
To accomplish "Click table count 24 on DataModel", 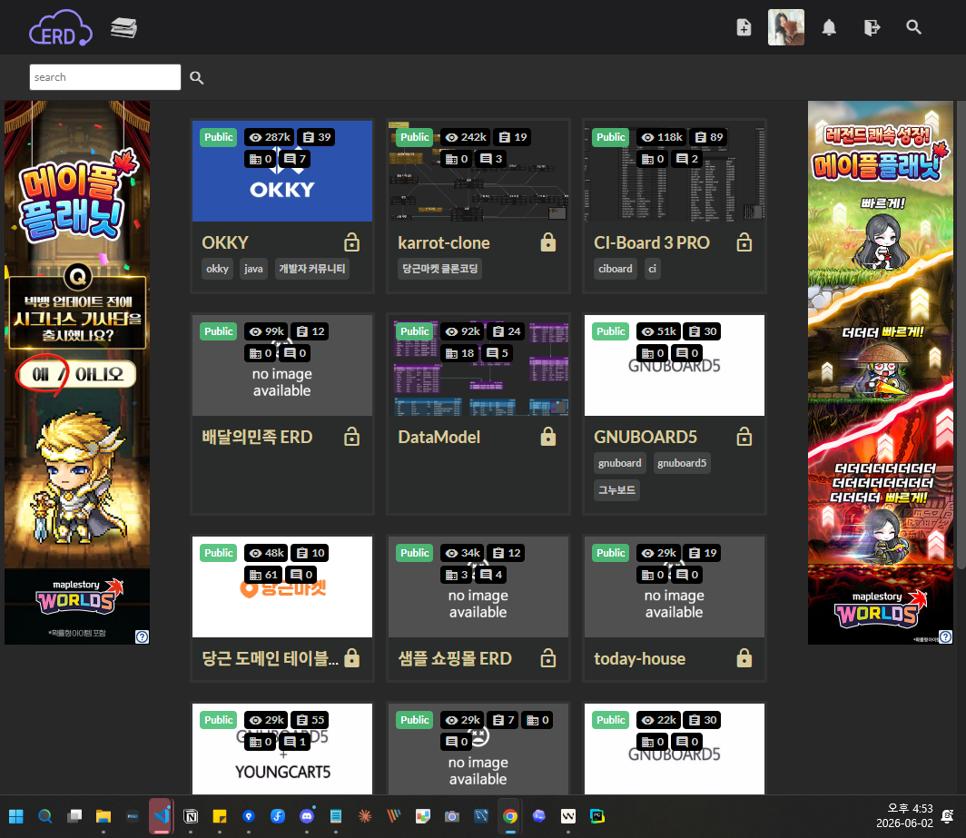I will (507, 331).
